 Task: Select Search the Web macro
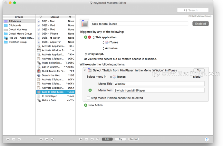(56, 75)
